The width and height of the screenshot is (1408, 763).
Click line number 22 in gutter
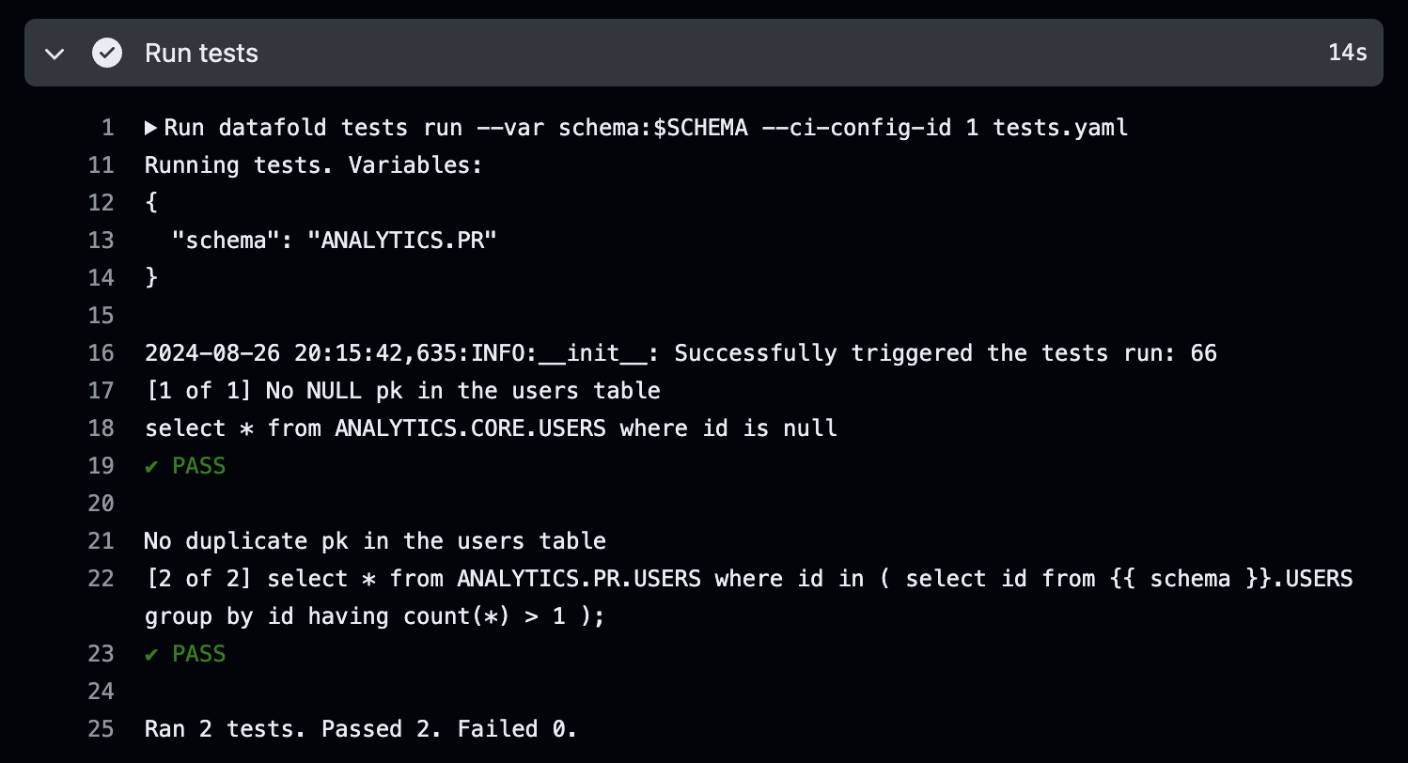(x=101, y=579)
